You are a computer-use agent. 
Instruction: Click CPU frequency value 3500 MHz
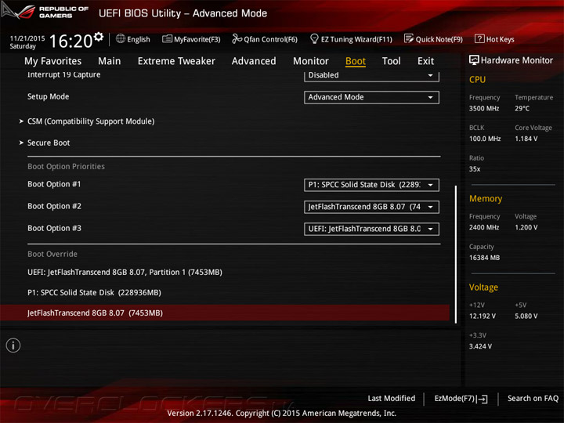(x=484, y=108)
